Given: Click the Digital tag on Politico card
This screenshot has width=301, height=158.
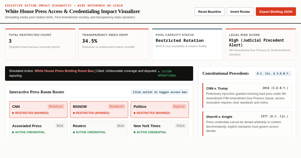Looking at the screenshot, I should (179, 106).
